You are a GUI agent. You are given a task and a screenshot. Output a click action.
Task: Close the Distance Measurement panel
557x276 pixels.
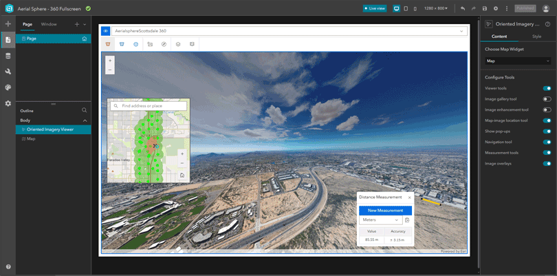click(409, 197)
